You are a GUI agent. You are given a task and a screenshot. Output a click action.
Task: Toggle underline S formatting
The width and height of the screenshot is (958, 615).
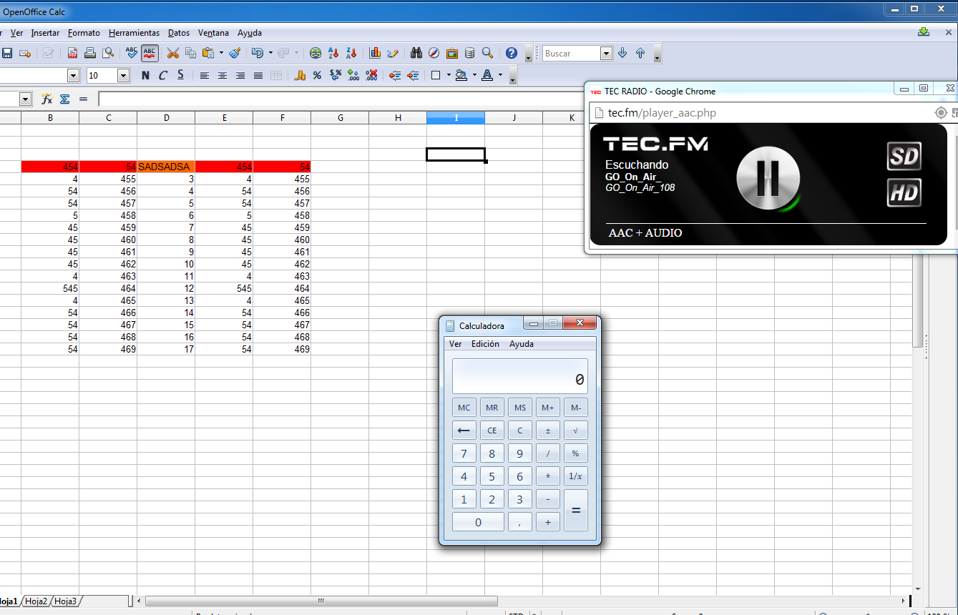point(181,75)
